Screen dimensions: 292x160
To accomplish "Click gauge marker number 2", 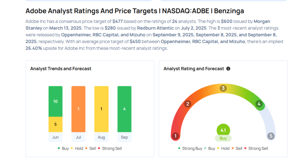I will [x=187, y=104].
